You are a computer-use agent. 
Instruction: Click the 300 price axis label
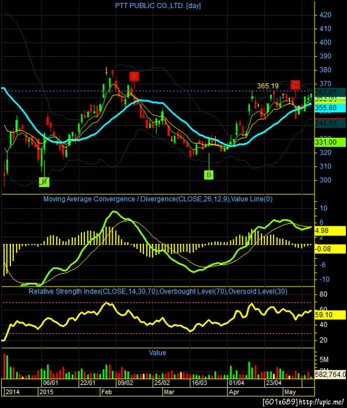326,180
